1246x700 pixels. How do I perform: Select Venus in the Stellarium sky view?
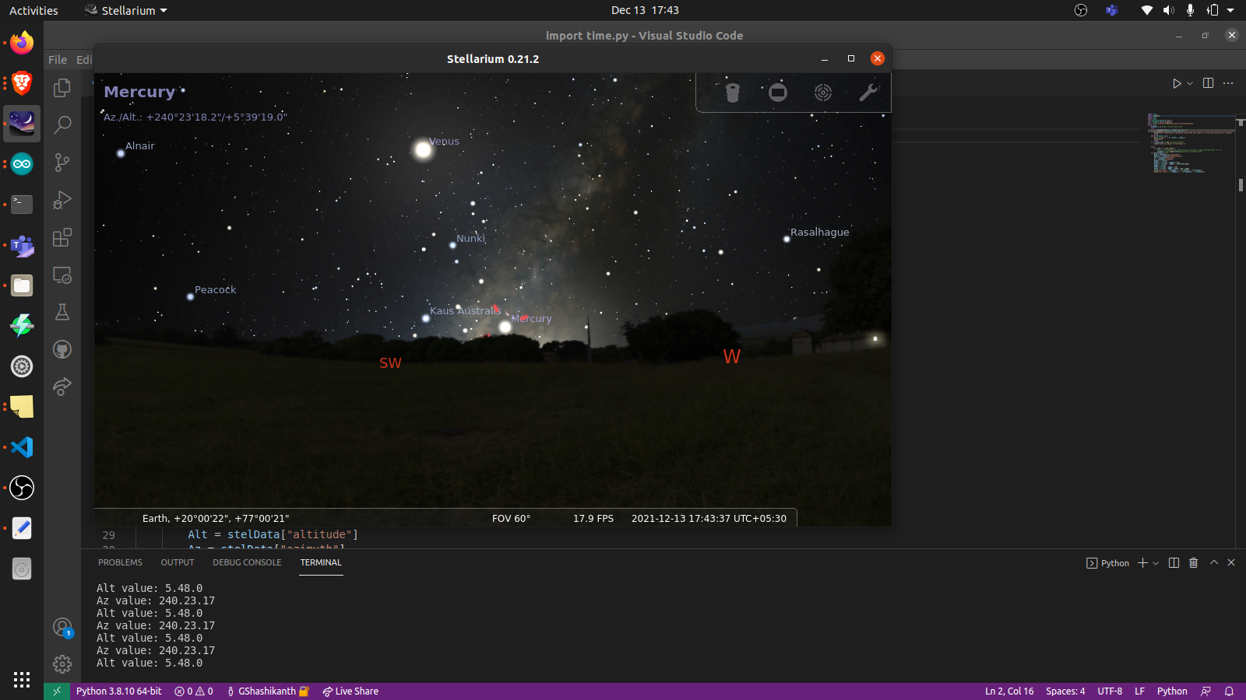click(422, 149)
